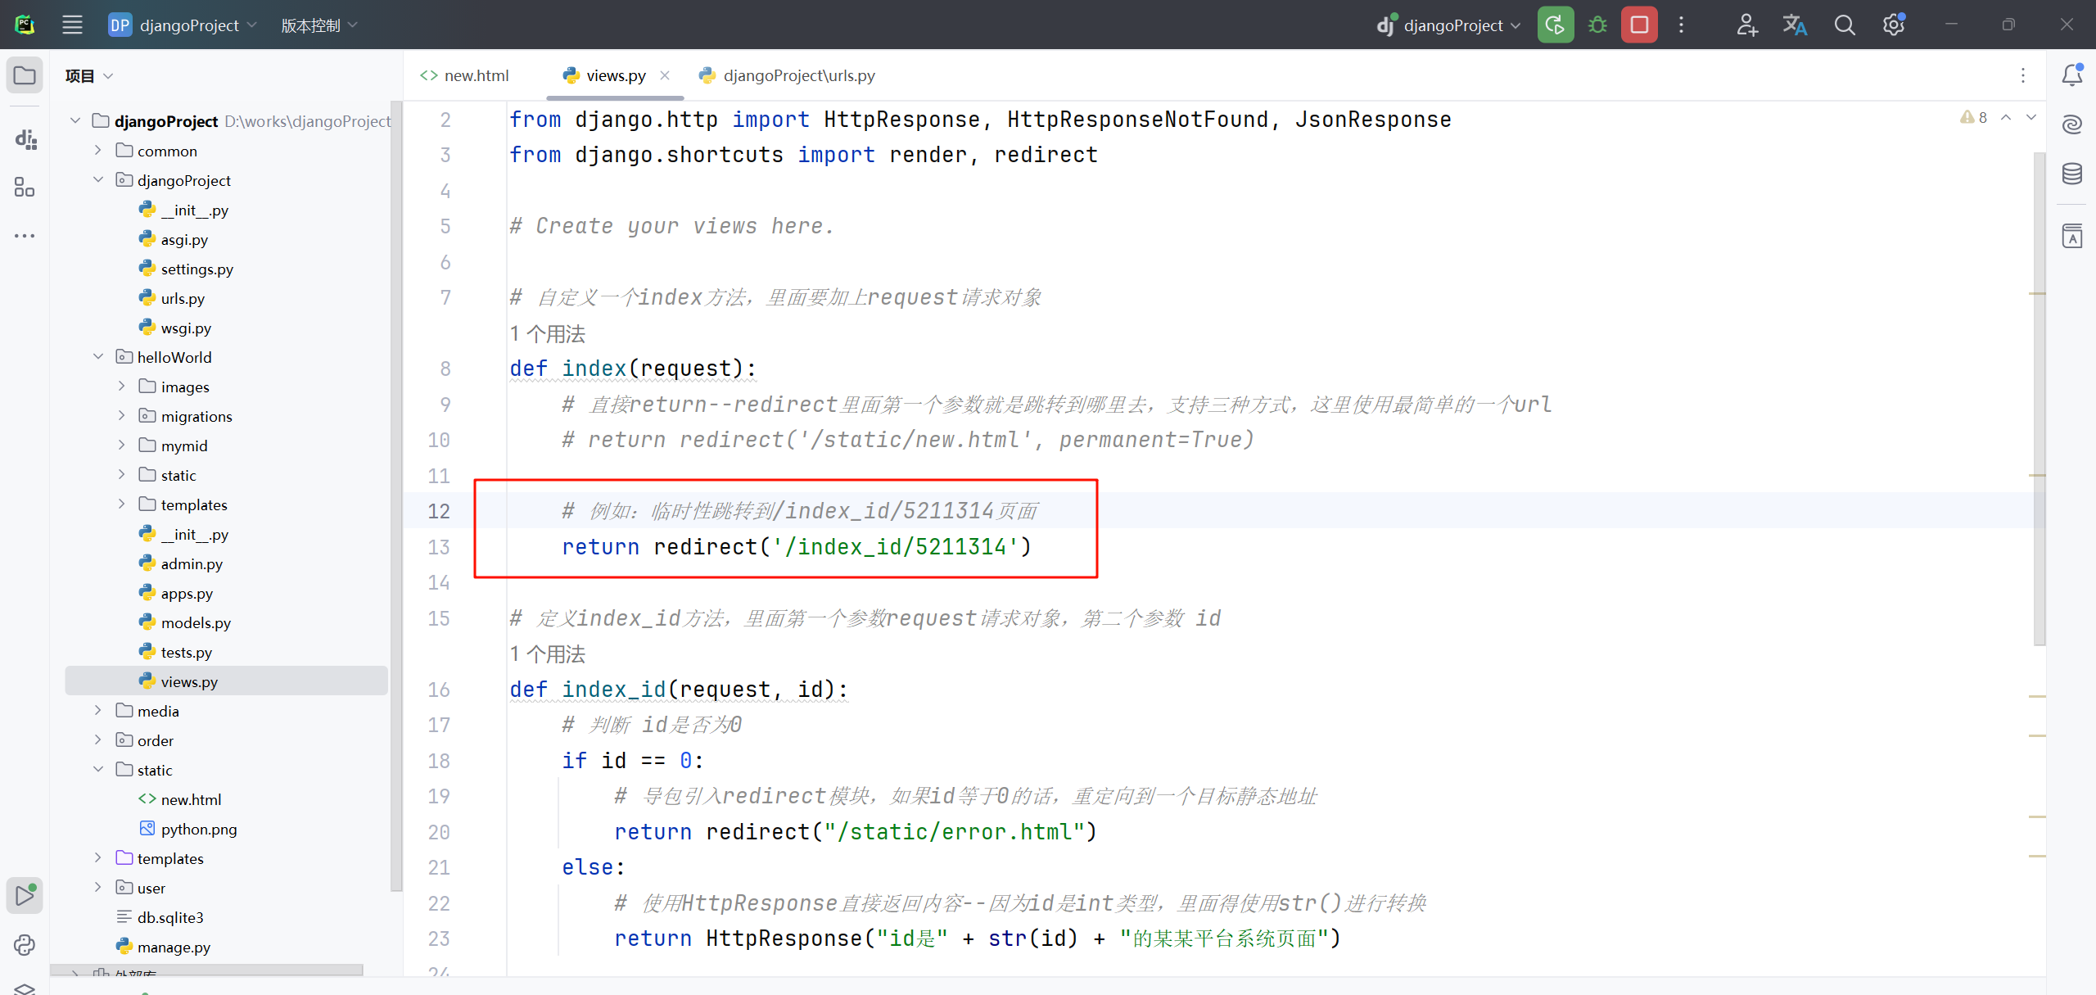Open the main hamburger menu

click(x=72, y=25)
